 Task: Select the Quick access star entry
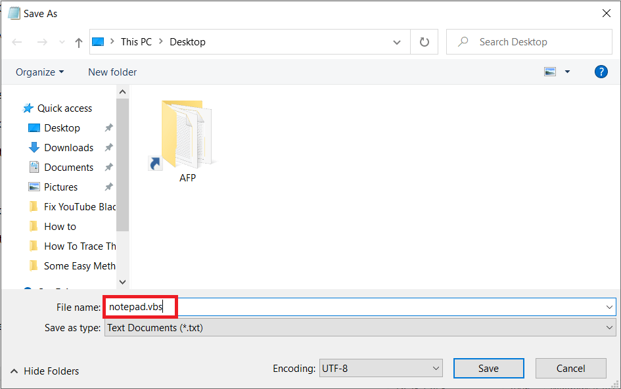click(64, 108)
